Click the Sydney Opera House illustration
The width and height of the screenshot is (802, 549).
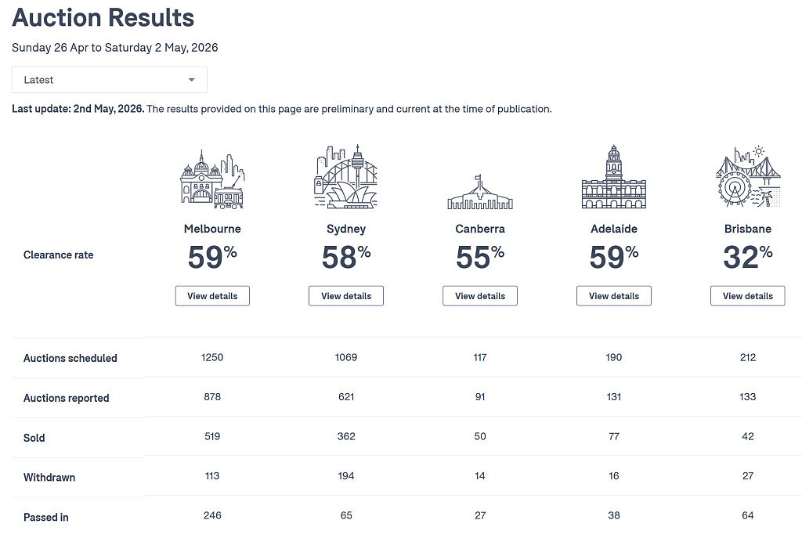coord(346,176)
